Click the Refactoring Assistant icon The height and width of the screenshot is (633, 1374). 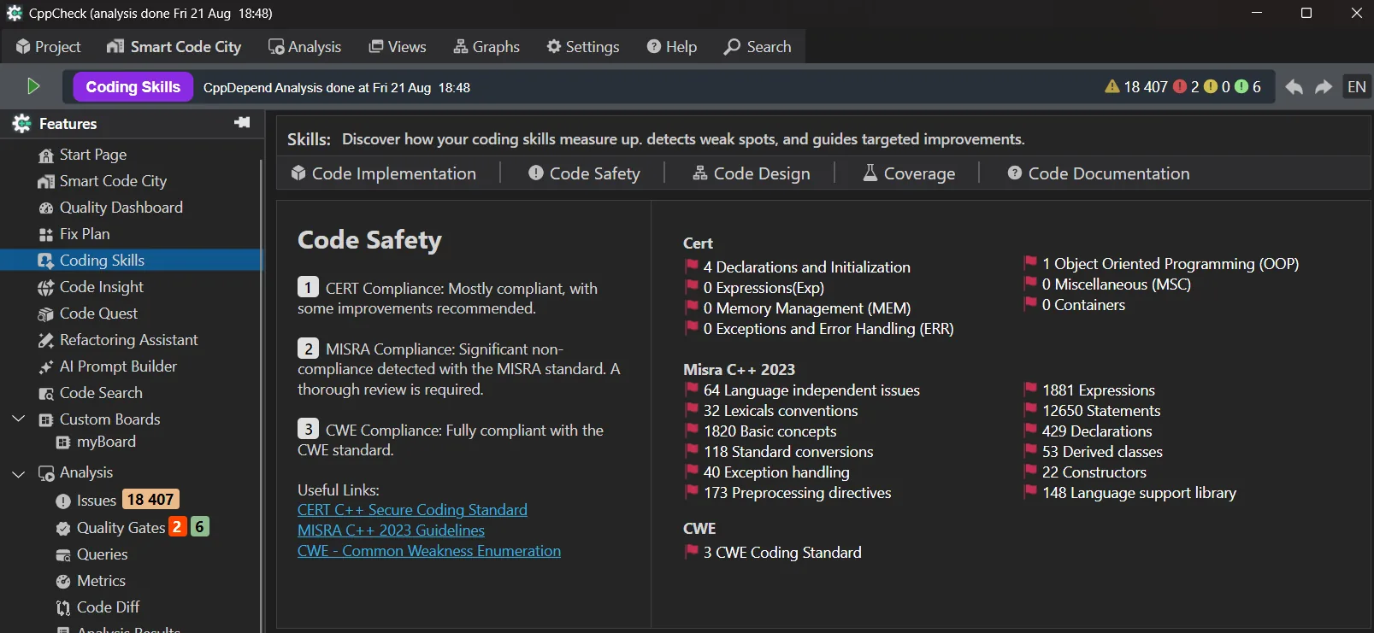[x=46, y=341]
